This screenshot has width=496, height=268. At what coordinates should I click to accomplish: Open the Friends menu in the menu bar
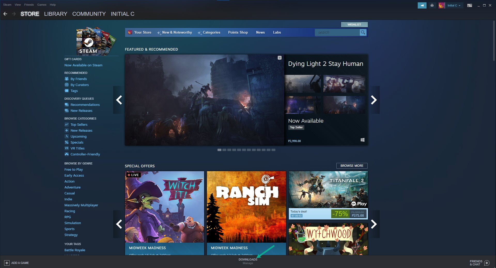tap(29, 5)
